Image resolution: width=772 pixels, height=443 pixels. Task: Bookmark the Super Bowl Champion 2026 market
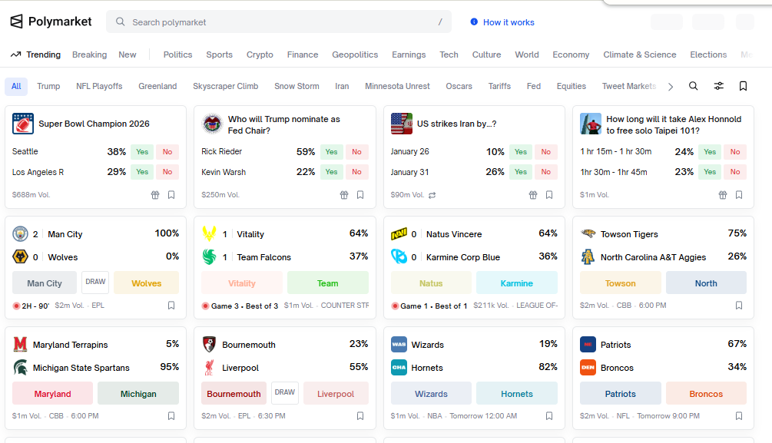[x=171, y=195]
